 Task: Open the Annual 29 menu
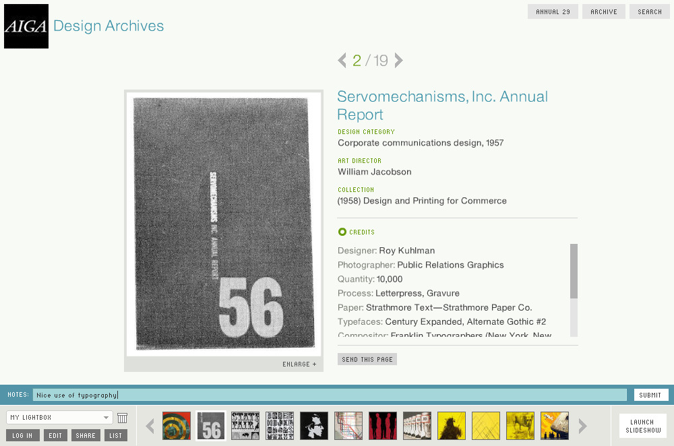coord(553,11)
